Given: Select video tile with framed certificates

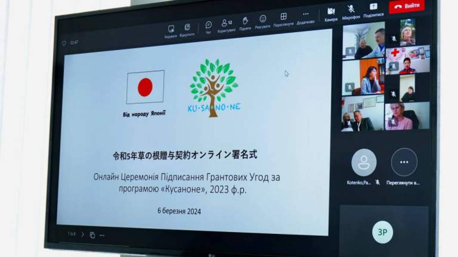Looking at the screenshot, I should (x=363, y=114).
